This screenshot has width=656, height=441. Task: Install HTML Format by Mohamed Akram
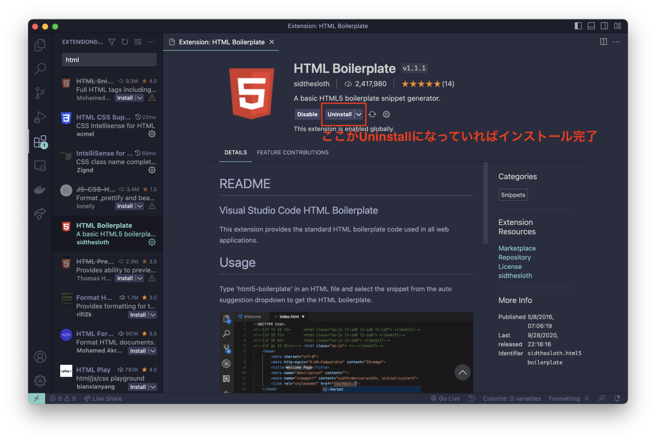(138, 351)
